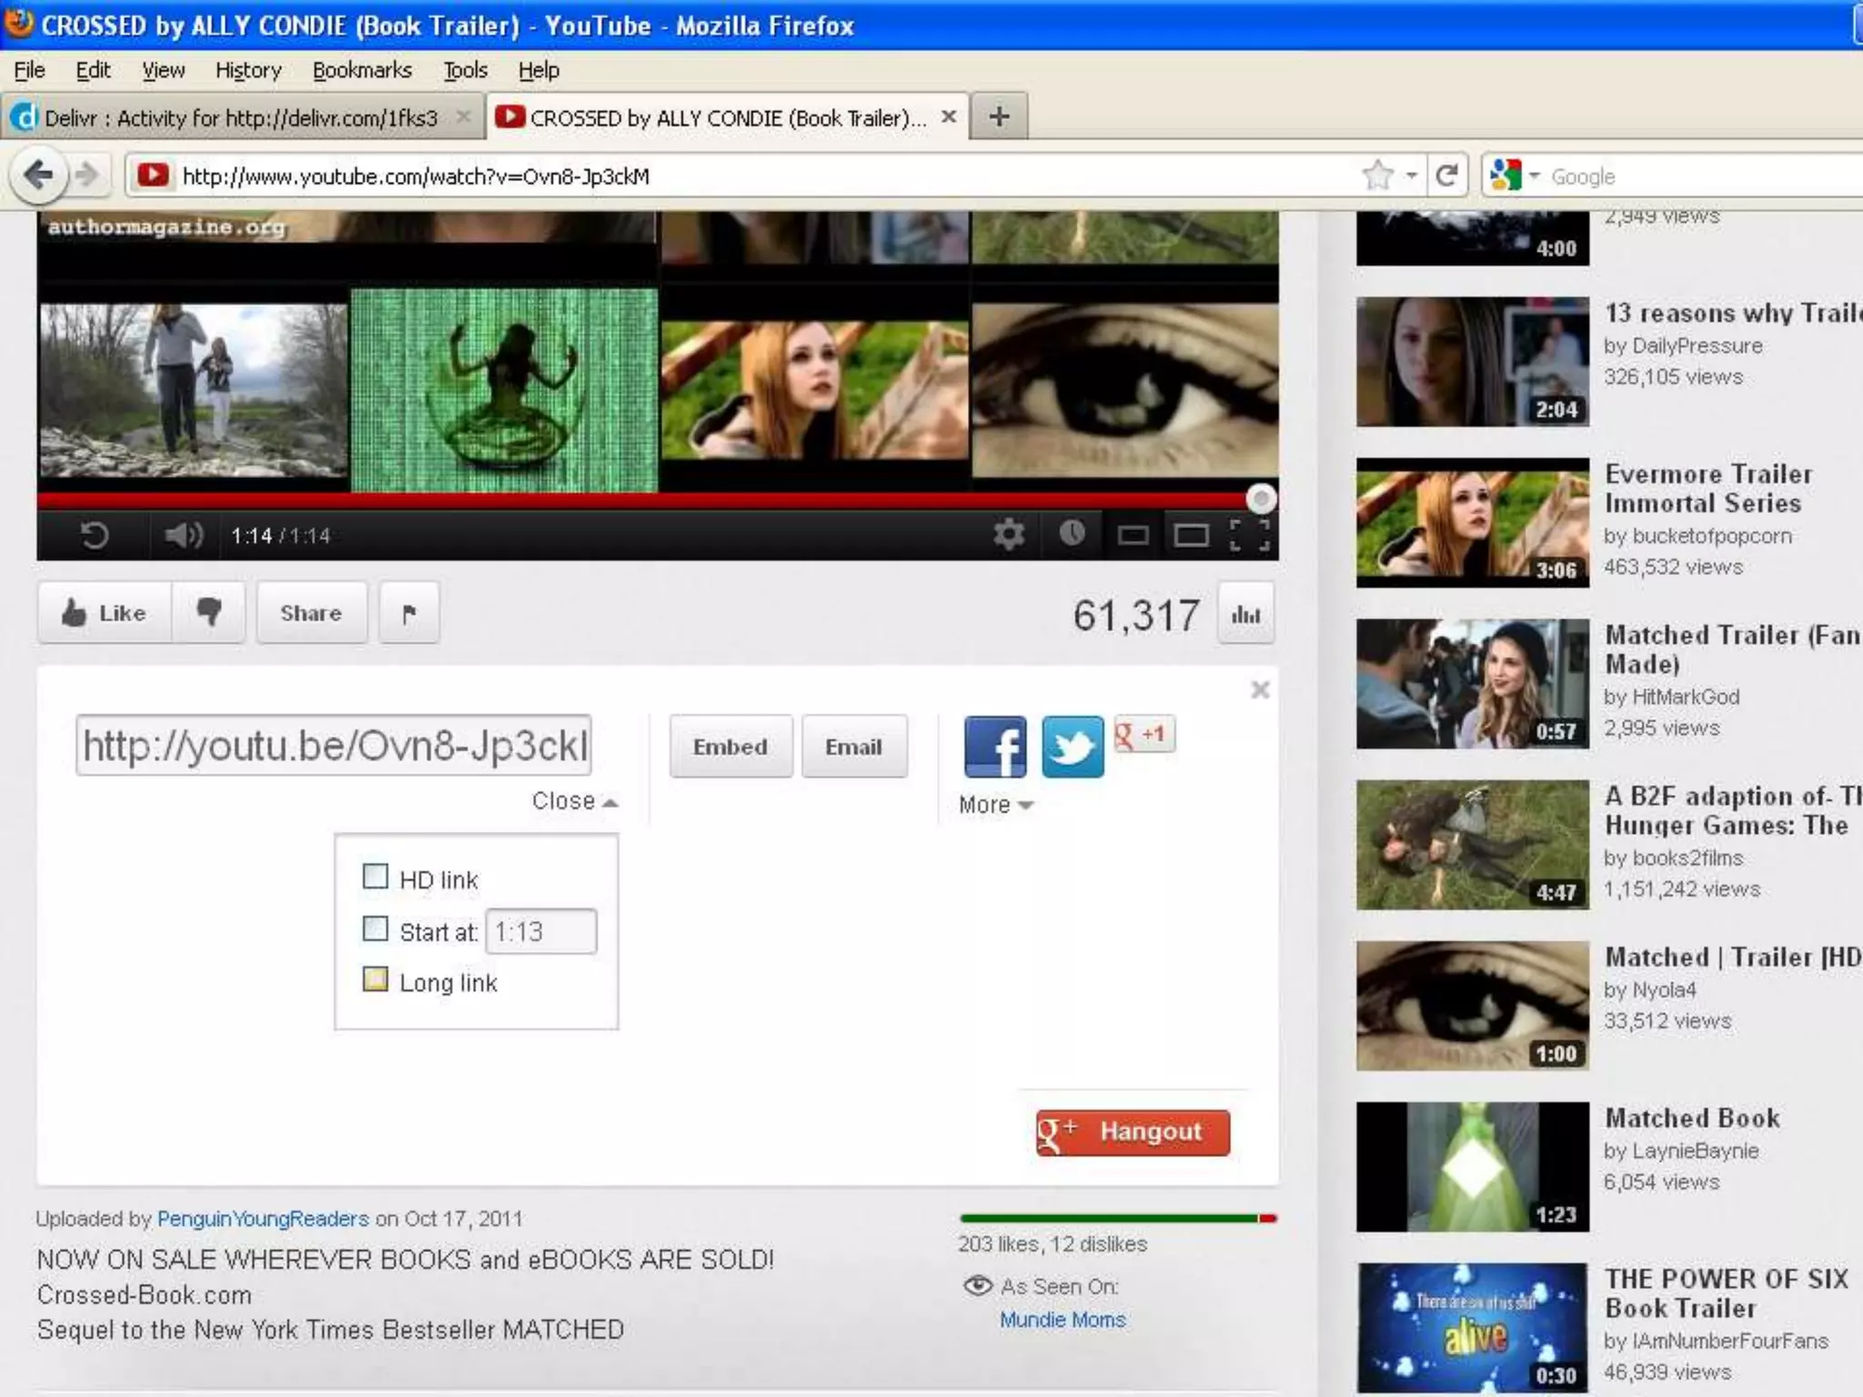Click the Watch Later clock icon
Viewport: 1863px width, 1397px height.
pyautogui.click(x=1072, y=534)
